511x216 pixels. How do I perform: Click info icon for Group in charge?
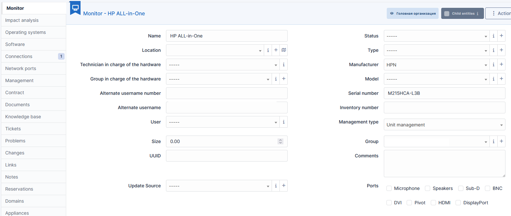276,79
